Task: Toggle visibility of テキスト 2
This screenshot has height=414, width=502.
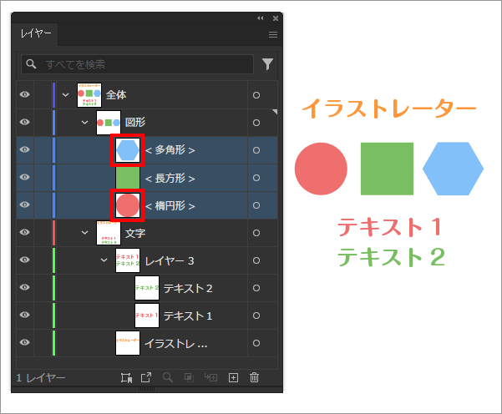Action: click(x=25, y=287)
